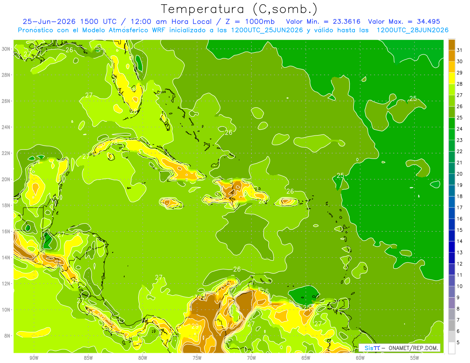
Task: Click latitude axis label '12N'
Action: [6, 284]
